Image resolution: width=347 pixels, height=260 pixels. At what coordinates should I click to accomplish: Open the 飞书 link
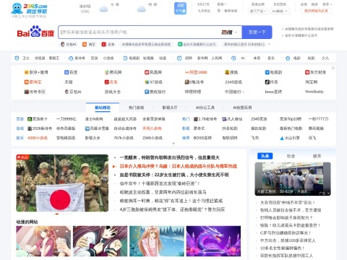tap(254, 138)
